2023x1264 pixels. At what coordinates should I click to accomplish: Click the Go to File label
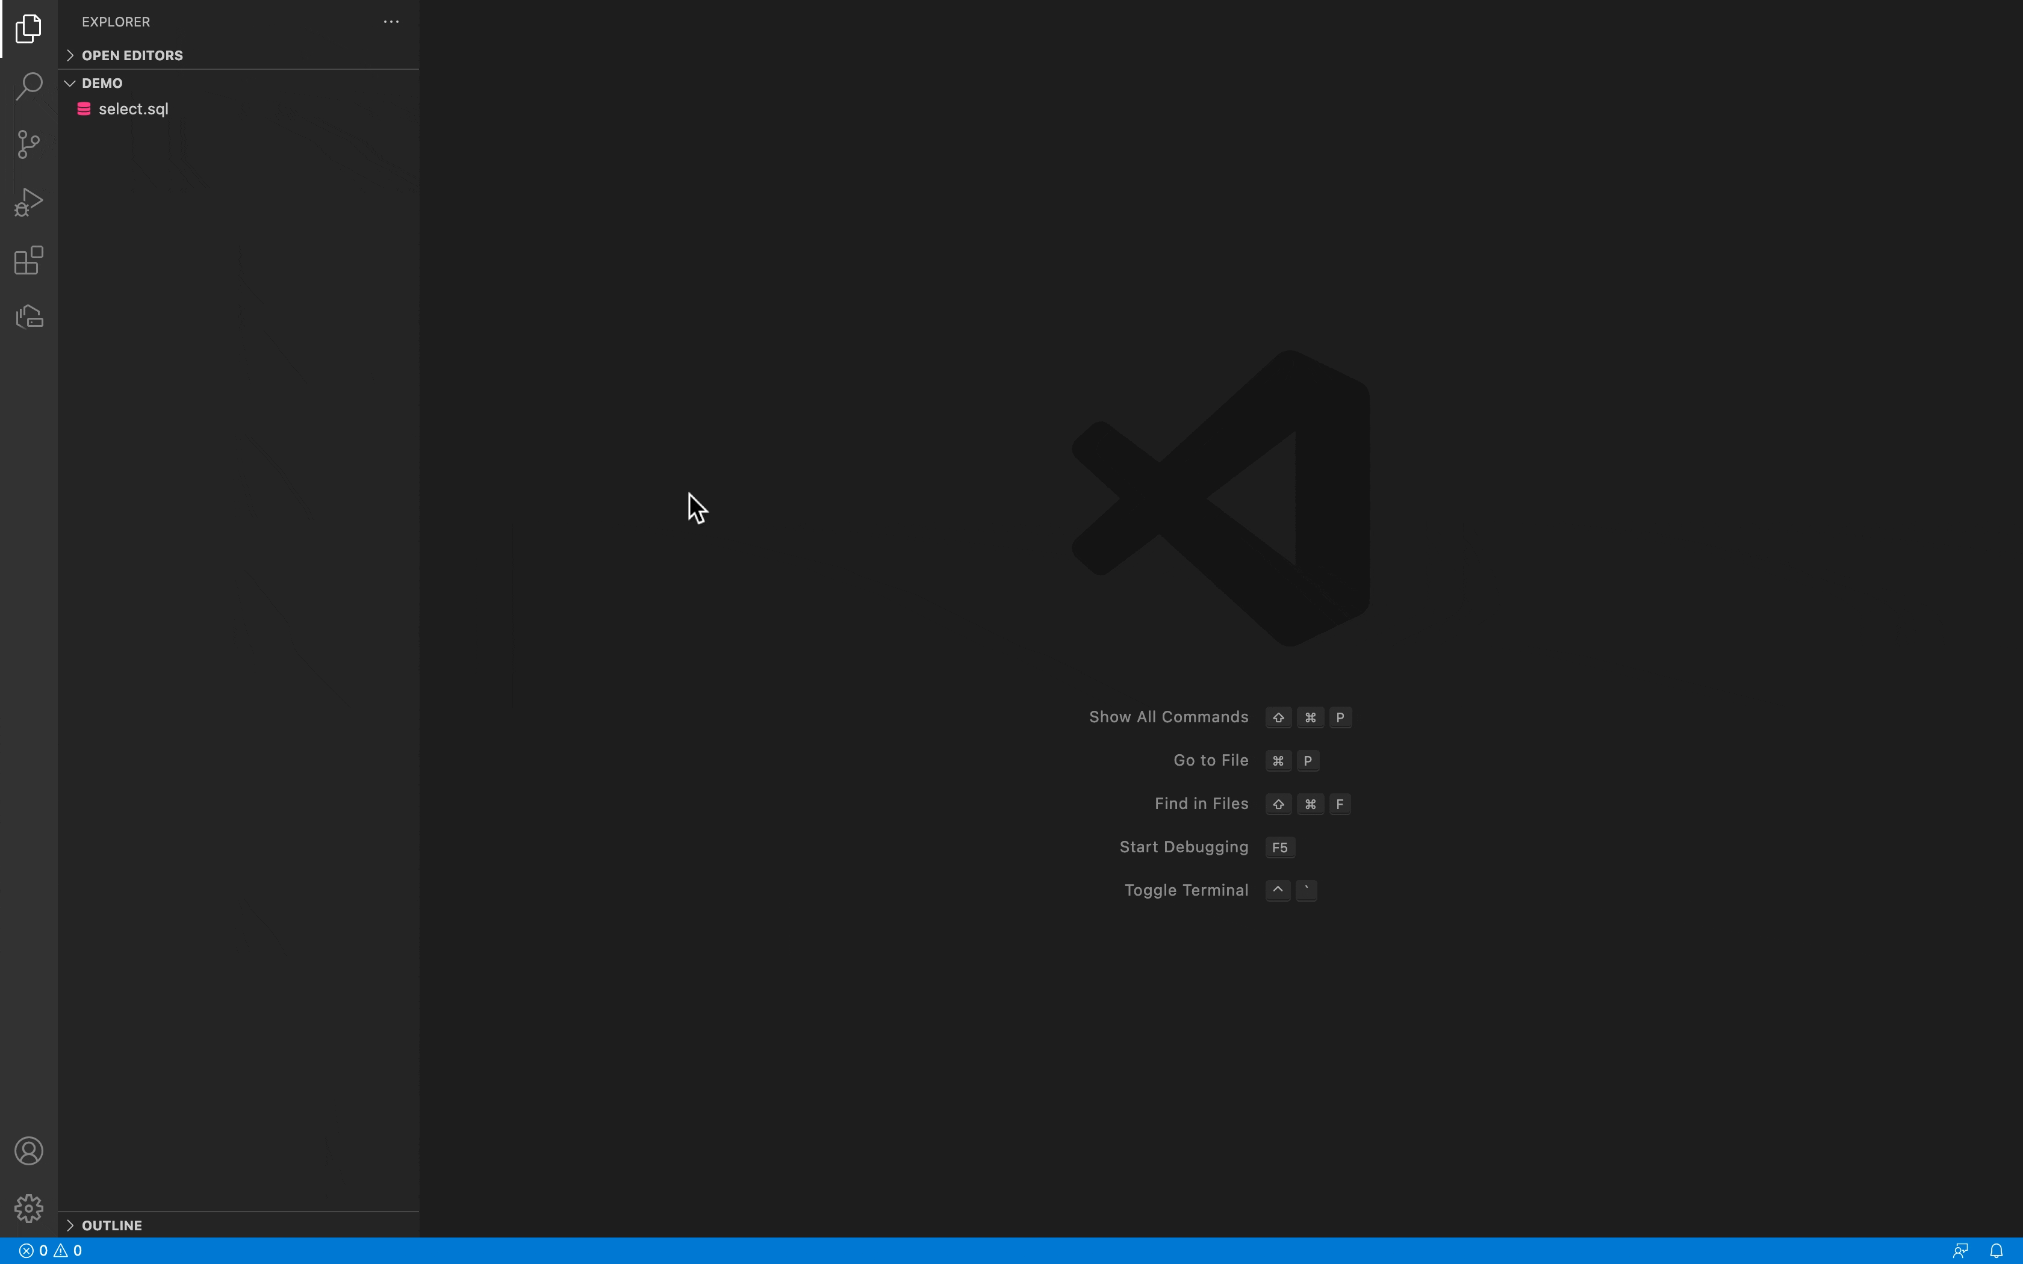coord(1210,761)
